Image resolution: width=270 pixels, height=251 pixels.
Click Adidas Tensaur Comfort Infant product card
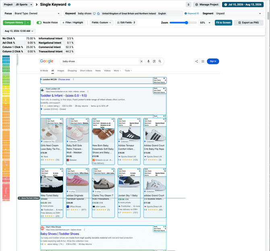coord(129,141)
